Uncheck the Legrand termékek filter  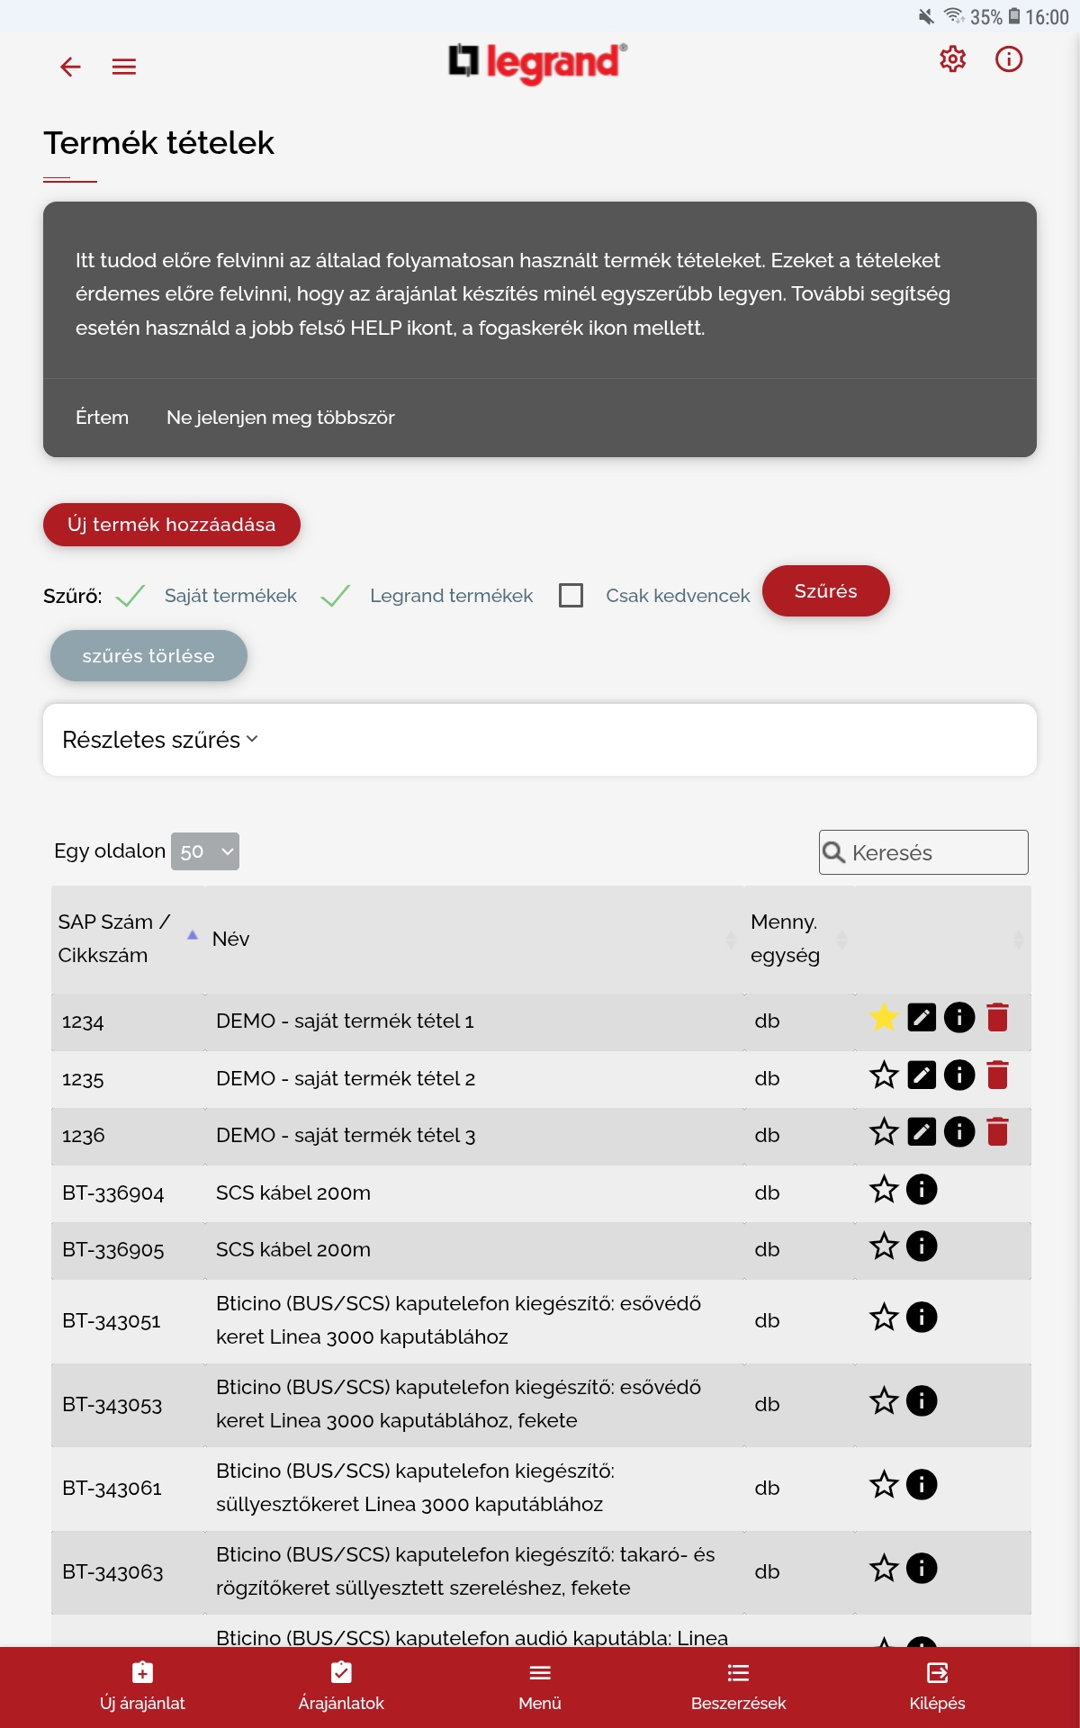(x=336, y=596)
